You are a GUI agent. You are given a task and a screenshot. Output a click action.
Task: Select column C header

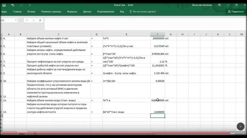[59, 34]
